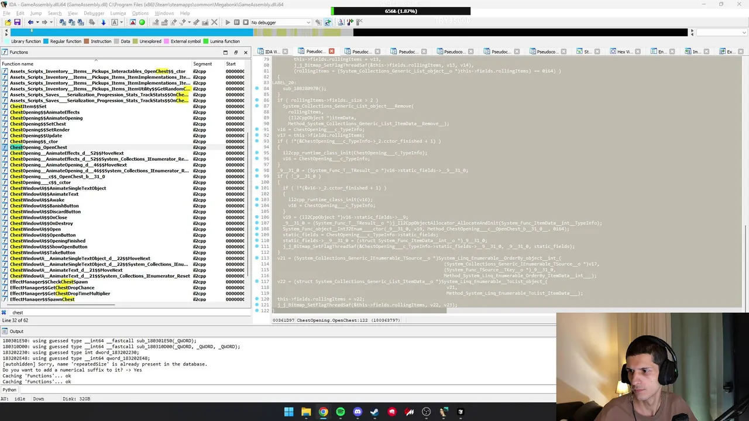Click the Python console language button
This screenshot has height=421, width=749.
click(x=9, y=389)
